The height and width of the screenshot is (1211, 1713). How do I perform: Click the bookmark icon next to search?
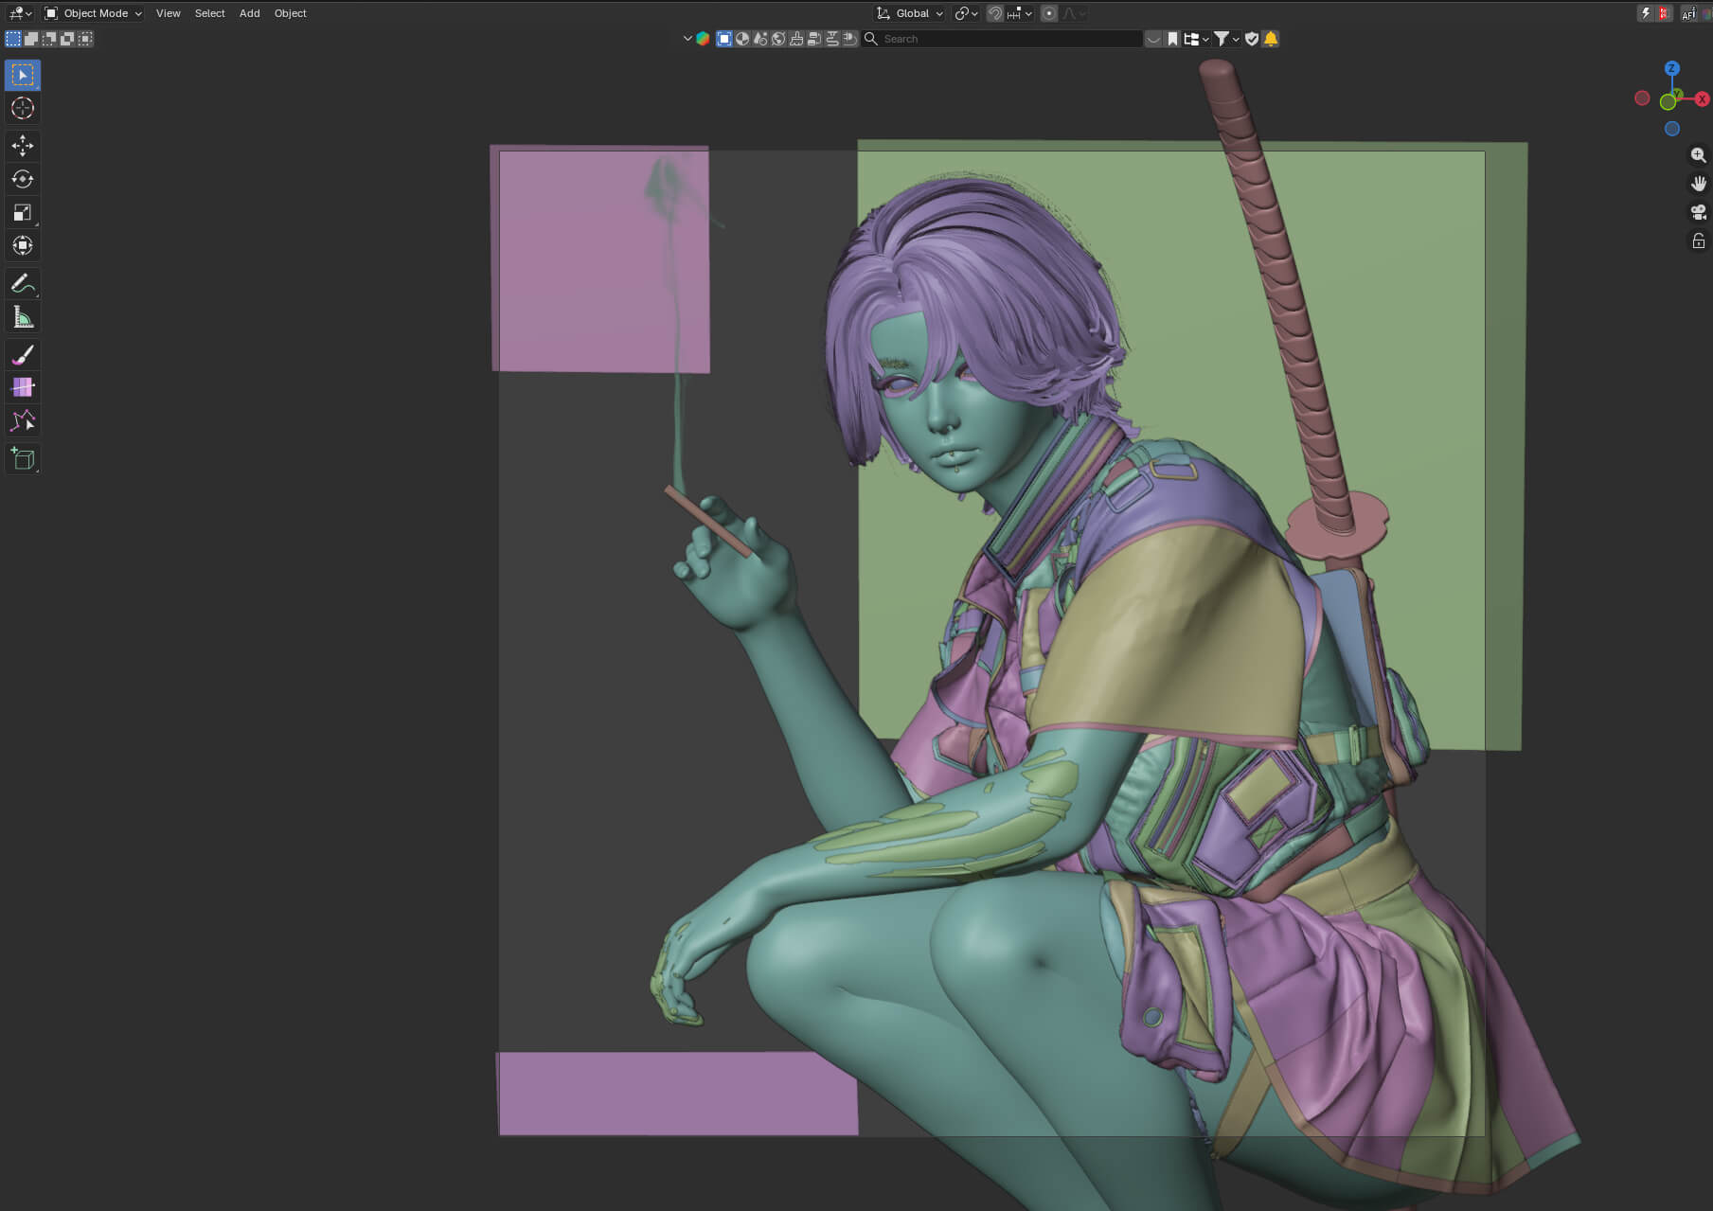(1172, 39)
